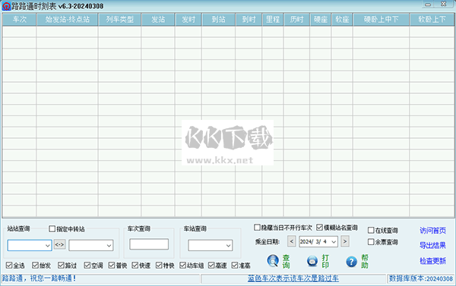Screen dimensions: 456x286
Task: Toggle the 全选 checkbox
Action: coord(9,265)
